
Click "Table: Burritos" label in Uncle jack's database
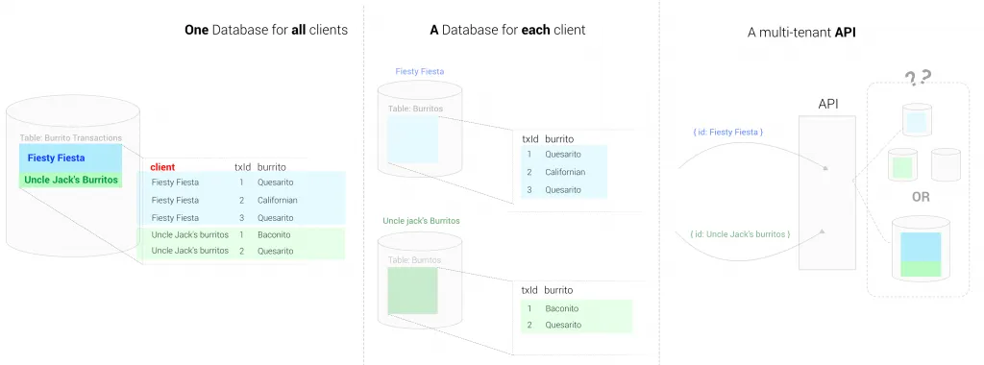pyautogui.click(x=414, y=259)
